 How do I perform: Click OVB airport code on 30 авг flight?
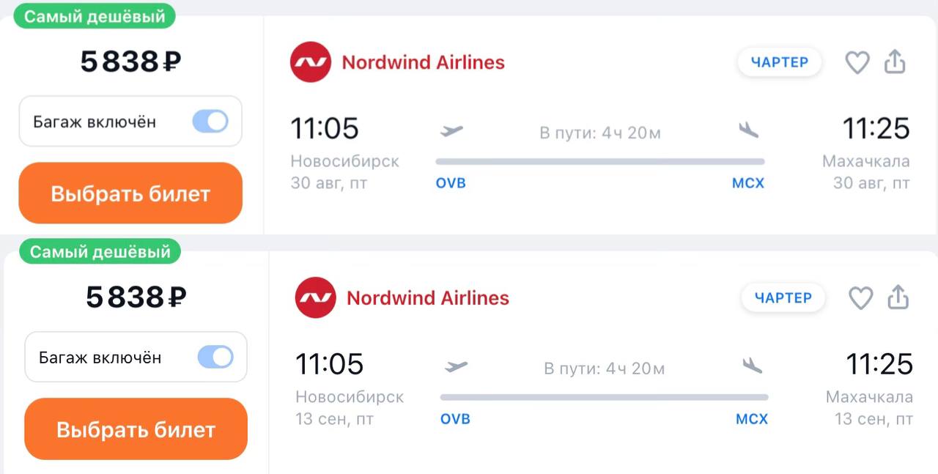[451, 183]
